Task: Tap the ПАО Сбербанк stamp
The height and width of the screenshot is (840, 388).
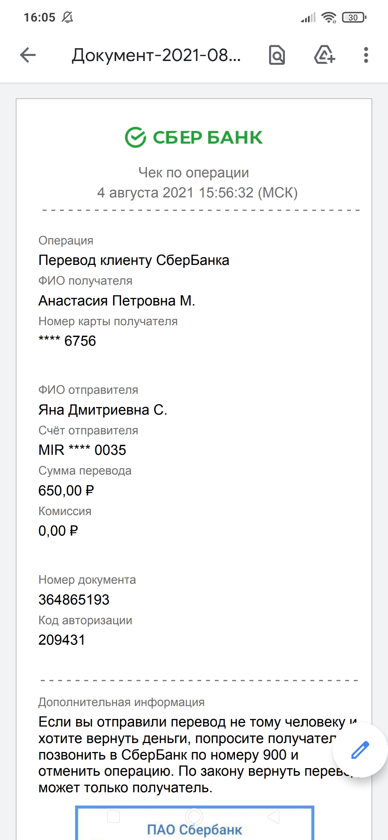Action: click(194, 823)
